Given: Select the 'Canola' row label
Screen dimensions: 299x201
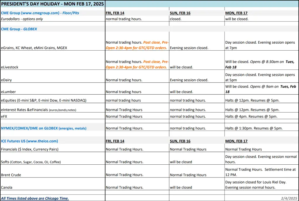Looking at the screenshot, I should point(7,188).
